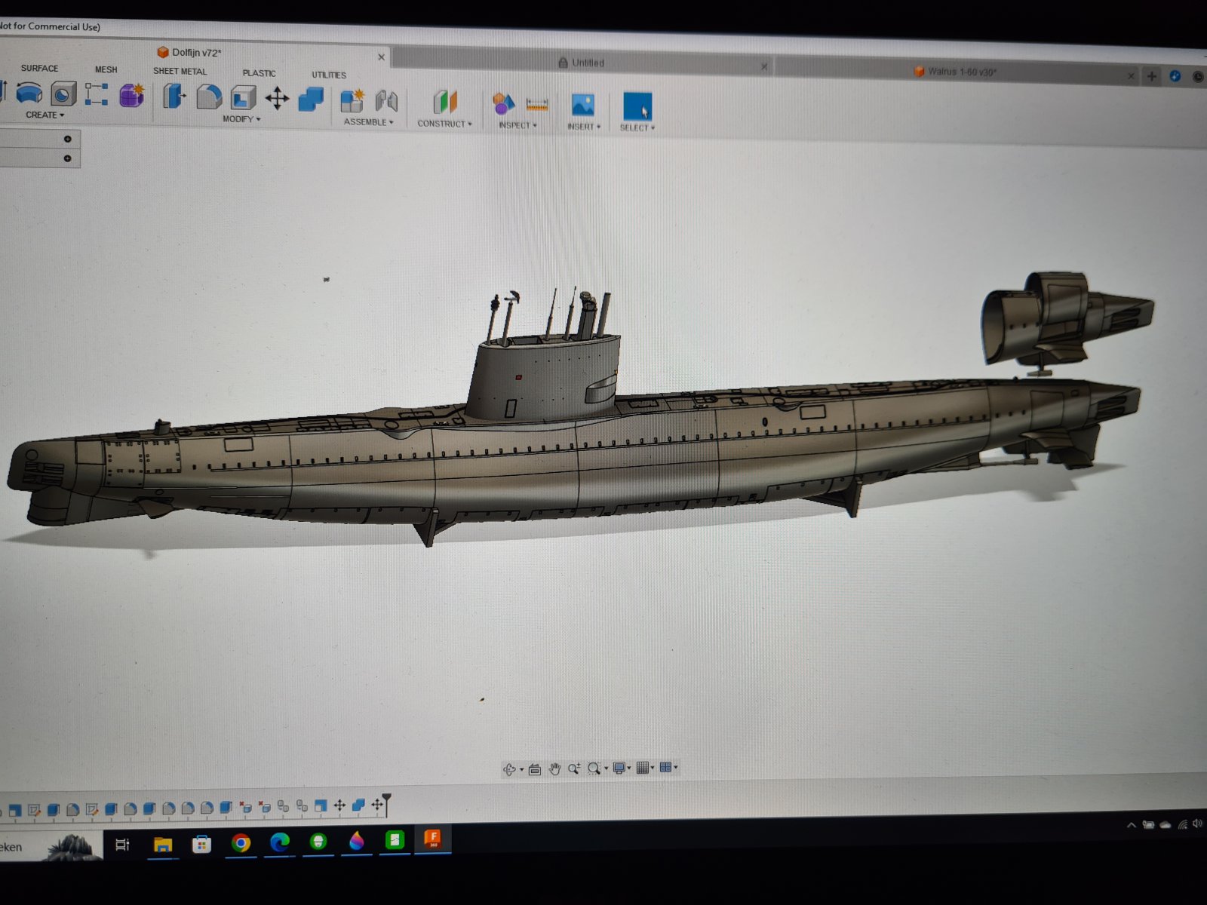Add a new design tab with plus
The height and width of the screenshot is (905, 1207).
[x=1151, y=76]
